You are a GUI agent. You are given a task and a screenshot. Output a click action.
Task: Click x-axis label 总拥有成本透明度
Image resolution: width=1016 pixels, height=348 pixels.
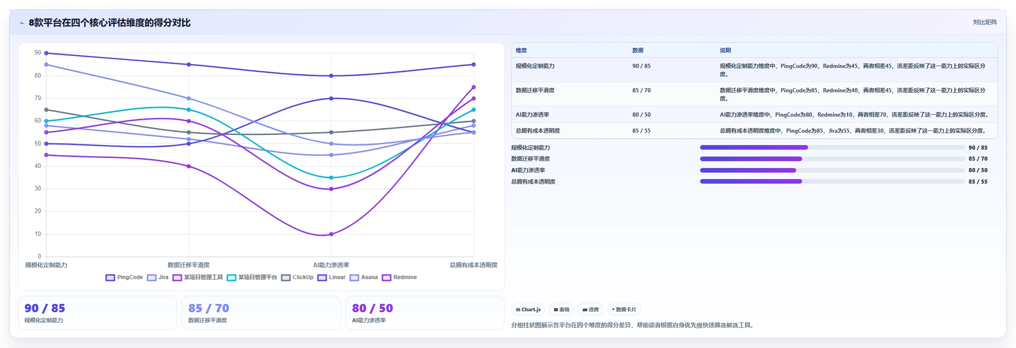474,265
